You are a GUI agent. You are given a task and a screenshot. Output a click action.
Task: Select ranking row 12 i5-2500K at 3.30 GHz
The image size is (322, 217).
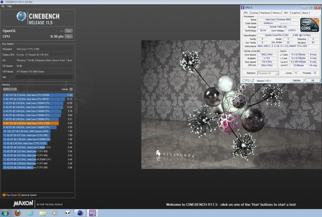(38, 139)
